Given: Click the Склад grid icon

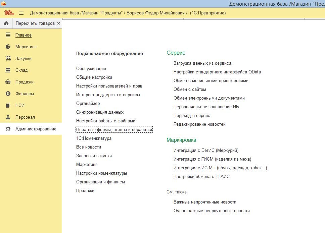Looking at the screenshot, I should click(8, 70).
